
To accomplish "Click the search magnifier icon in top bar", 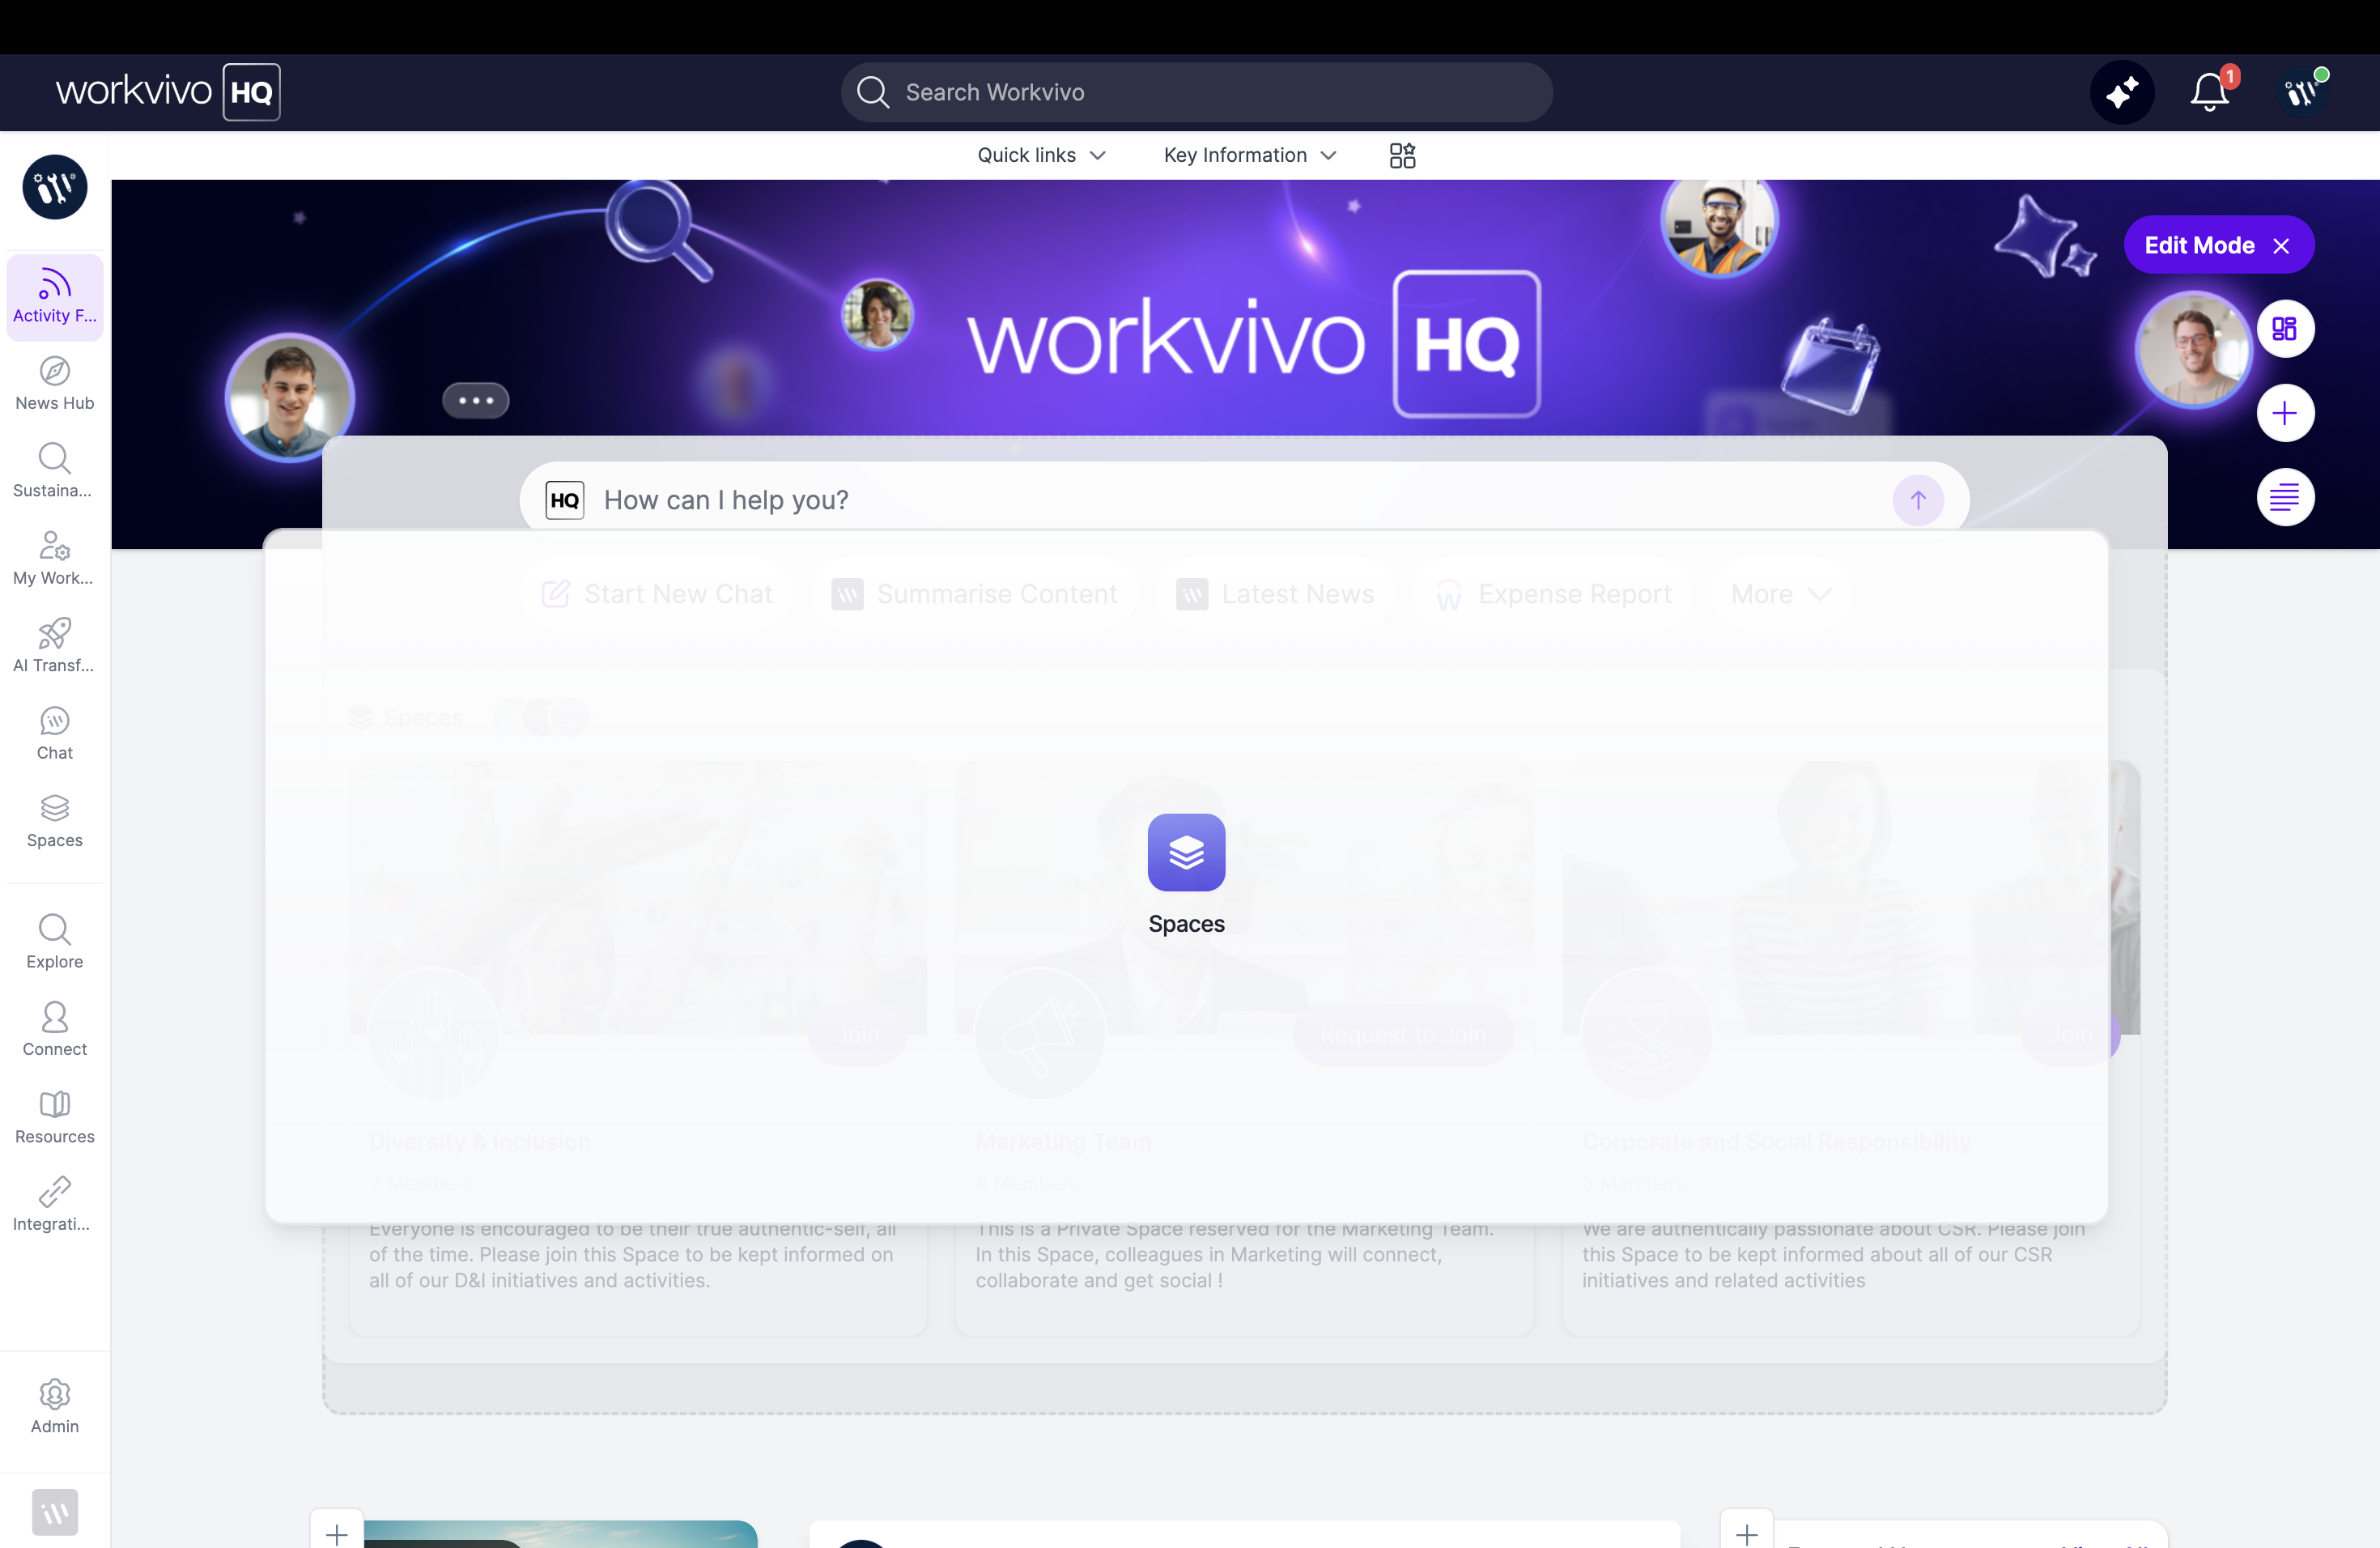I will point(872,92).
